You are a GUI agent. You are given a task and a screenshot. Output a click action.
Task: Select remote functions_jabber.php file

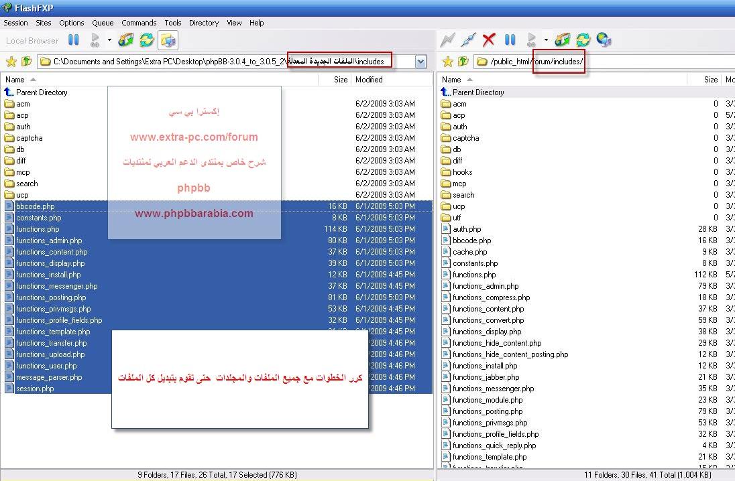[x=486, y=377]
